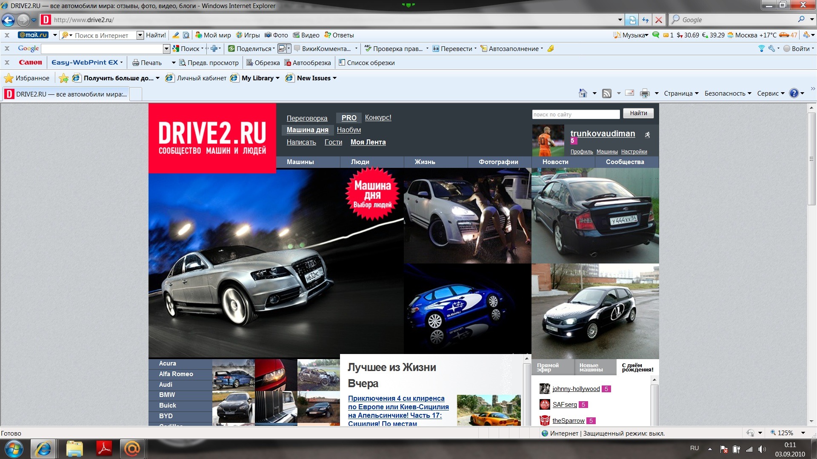Click the browser Back arrow button
817x459 pixels.
[x=8, y=20]
